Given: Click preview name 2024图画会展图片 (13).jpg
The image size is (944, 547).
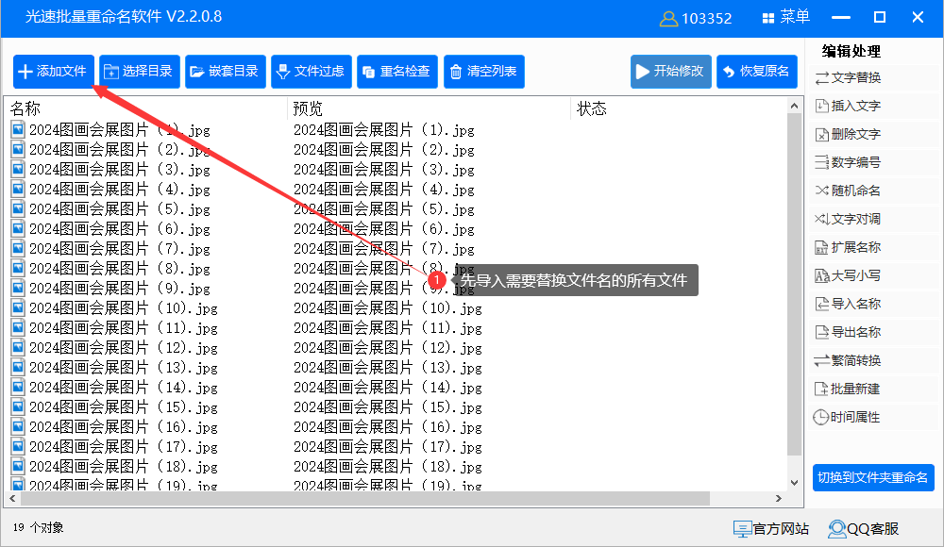Looking at the screenshot, I should (388, 368).
